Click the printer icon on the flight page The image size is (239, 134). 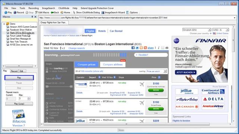coord(167,48)
